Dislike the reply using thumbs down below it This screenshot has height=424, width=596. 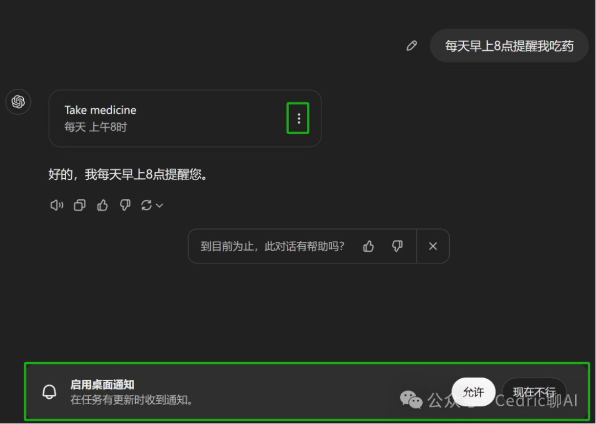tap(125, 205)
